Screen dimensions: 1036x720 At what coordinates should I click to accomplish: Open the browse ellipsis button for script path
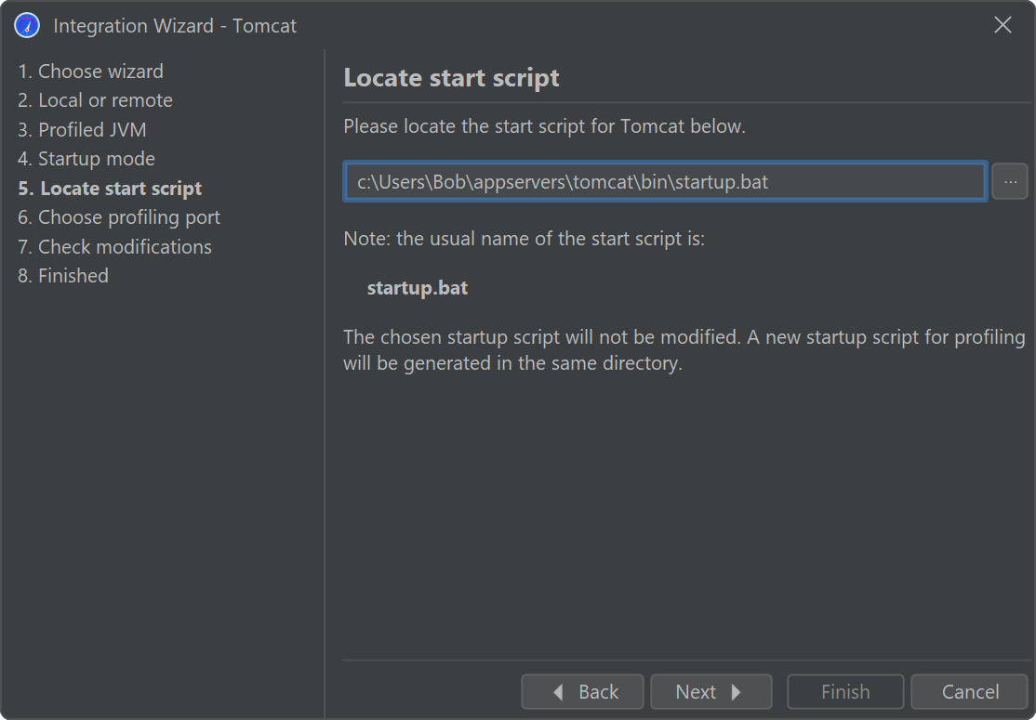1010,182
